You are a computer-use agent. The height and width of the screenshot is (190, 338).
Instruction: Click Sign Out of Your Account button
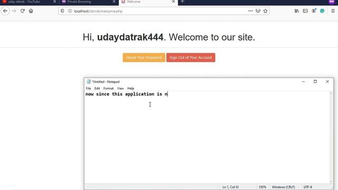pyautogui.click(x=191, y=58)
